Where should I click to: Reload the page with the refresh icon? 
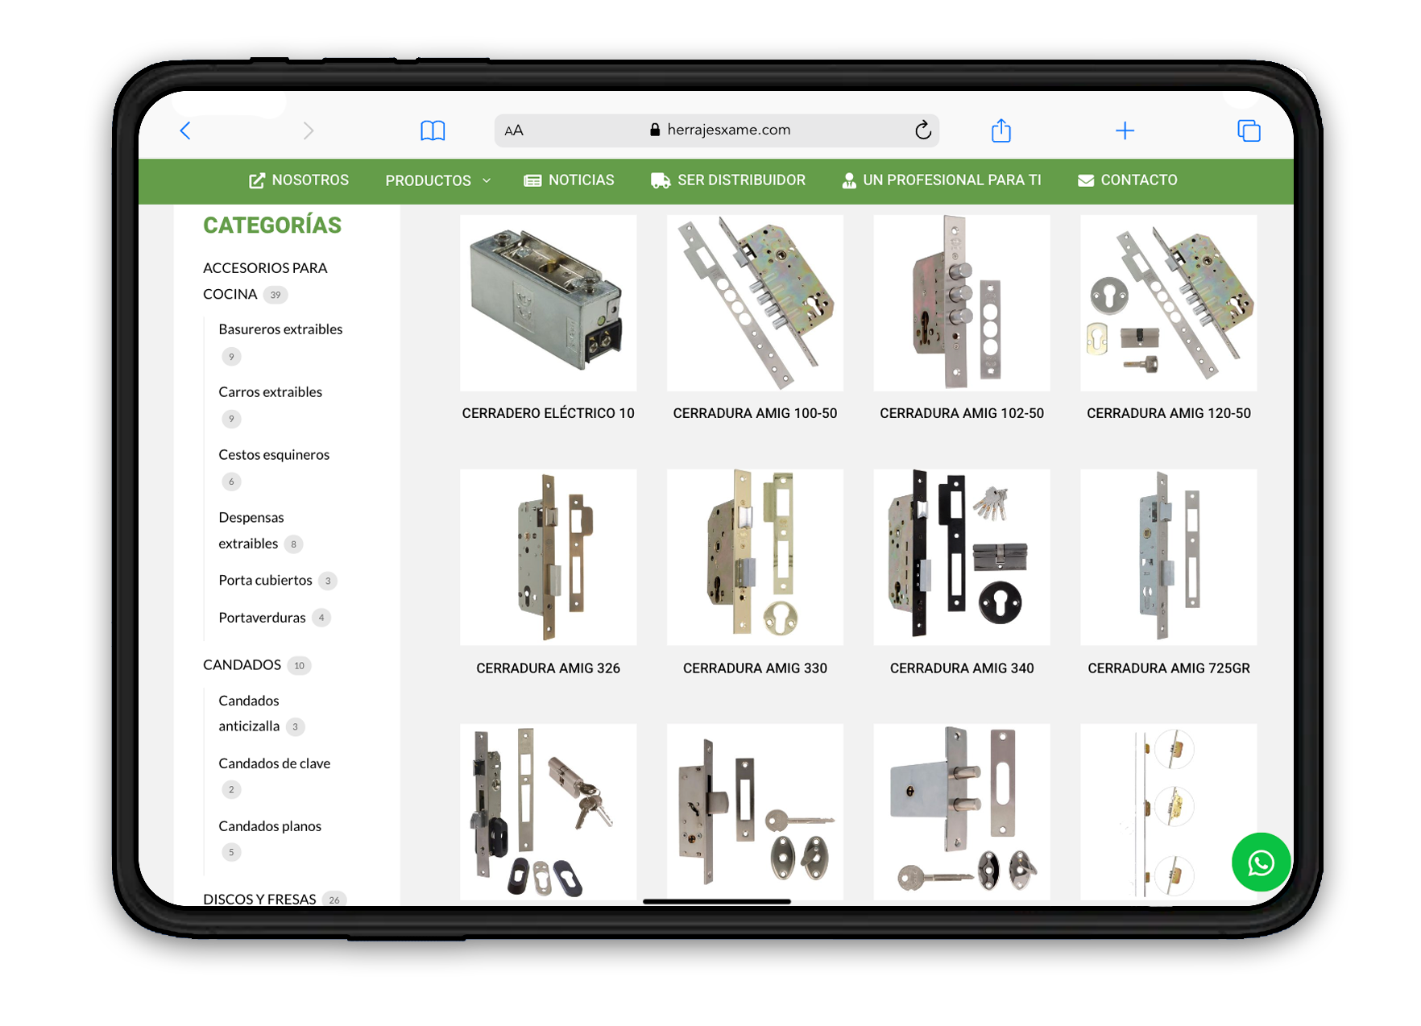(x=922, y=130)
